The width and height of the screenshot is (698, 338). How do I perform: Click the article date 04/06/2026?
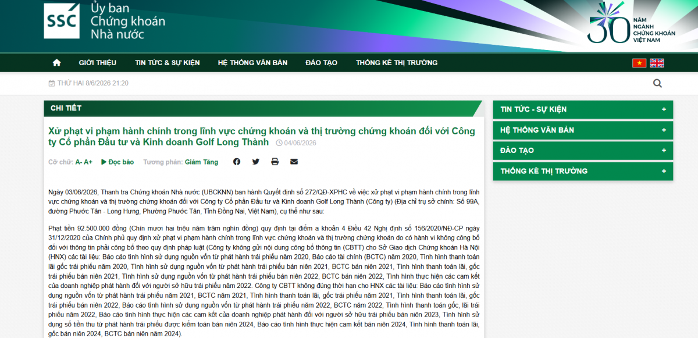click(x=300, y=143)
